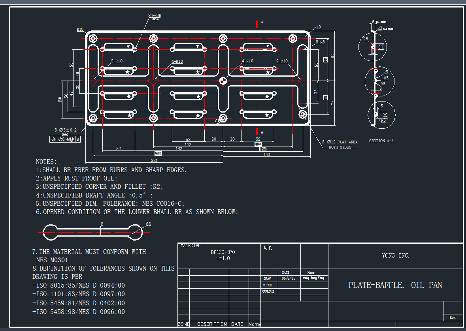Select the corner hole symbol at top left
Viewport: 466px width, 331px height.
[94, 39]
